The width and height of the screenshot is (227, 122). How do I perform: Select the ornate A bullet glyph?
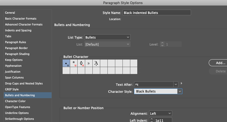pos(96,63)
